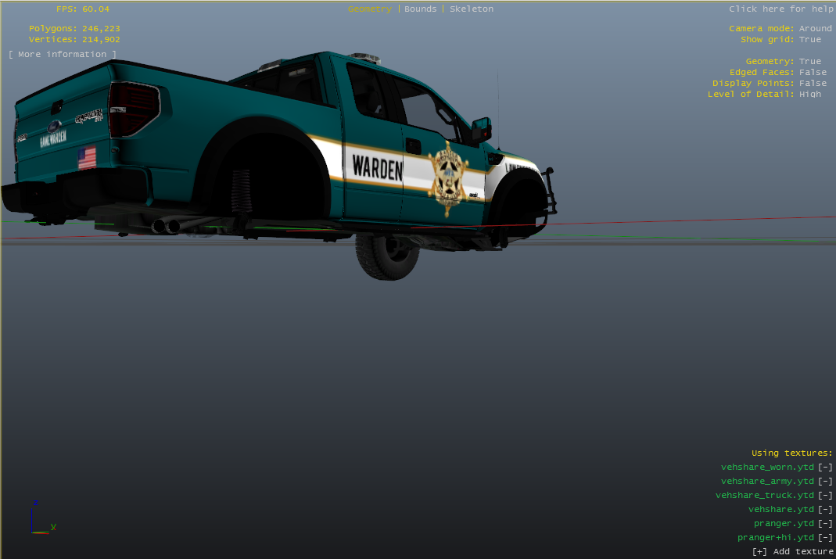Viewport: 836px width, 559px height.
Task: Toggle Show grid setting True
Action: click(810, 39)
